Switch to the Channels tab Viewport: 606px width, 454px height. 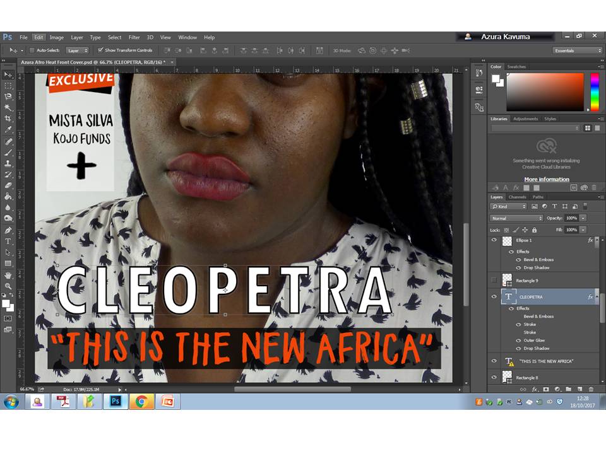coord(517,197)
